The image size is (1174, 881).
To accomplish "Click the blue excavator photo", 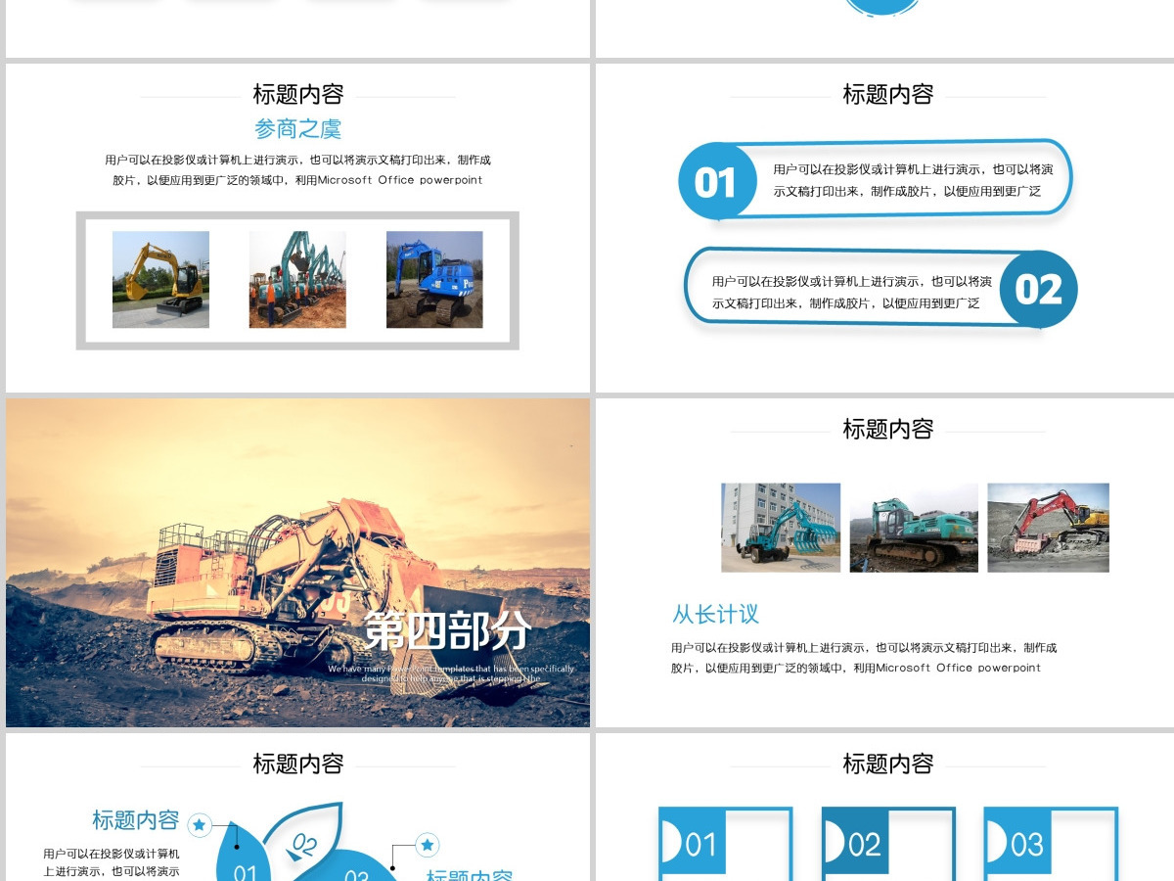I will tap(434, 279).
